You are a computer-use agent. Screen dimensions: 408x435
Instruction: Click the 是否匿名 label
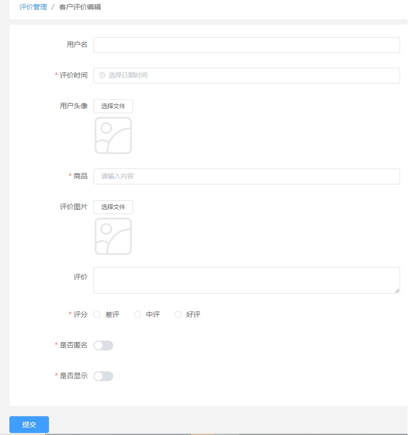[74, 345]
